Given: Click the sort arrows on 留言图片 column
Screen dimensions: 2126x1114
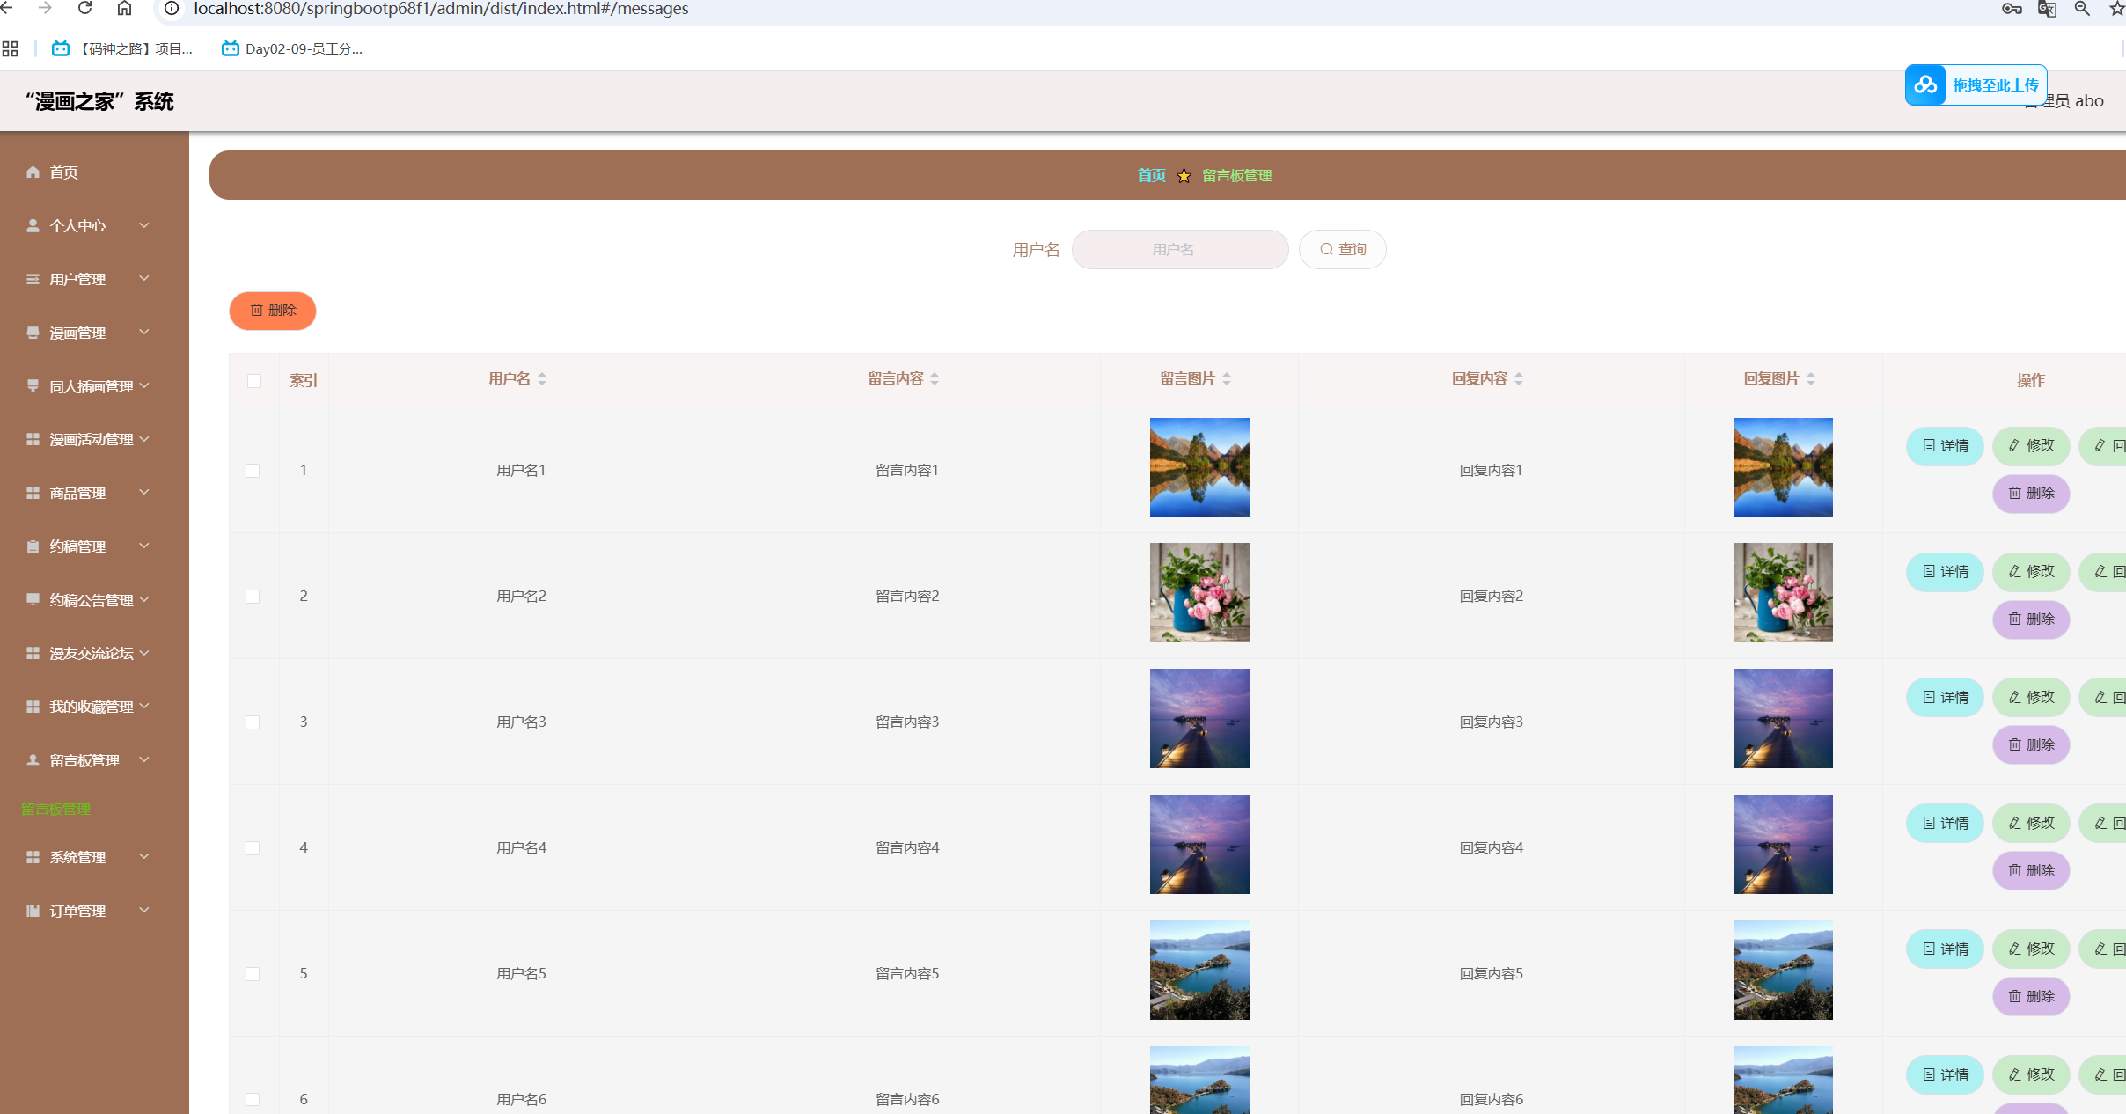Looking at the screenshot, I should coord(1227,379).
